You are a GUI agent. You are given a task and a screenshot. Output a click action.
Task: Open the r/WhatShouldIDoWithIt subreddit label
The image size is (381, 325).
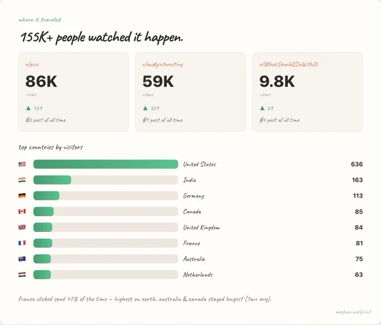pos(289,64)
